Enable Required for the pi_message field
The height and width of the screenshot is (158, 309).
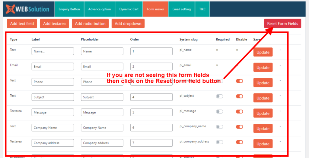[219, 112]
